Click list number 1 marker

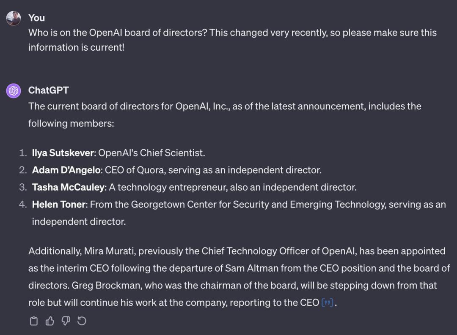(23, 153)
